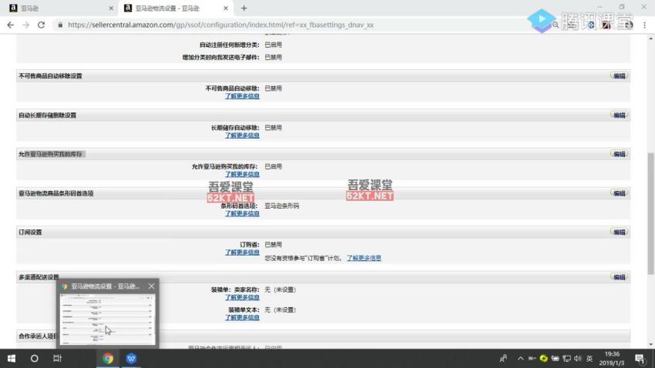The width and height of the screenshot is (655, 368).
Task: Close the first 亚马逊 tab
Action: point(111,8)
